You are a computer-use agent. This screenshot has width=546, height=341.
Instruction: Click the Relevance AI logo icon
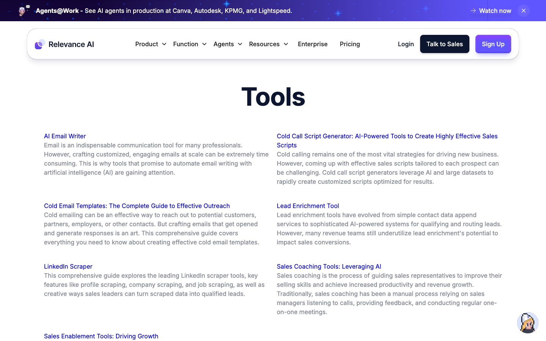click(40, 44)
